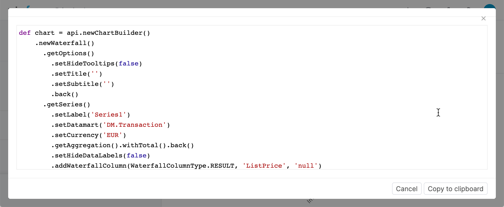This screenshot has height=207, width=504.
Task: Expand the getSeries code section
Action: (x=67, y=104)
